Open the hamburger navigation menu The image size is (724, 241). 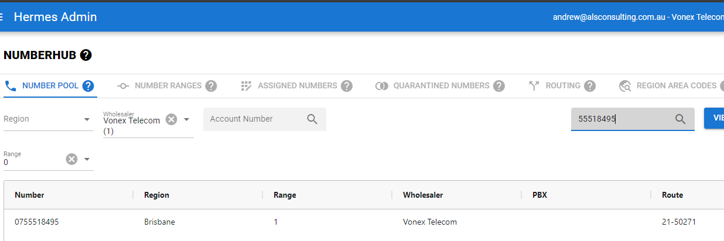2,17
